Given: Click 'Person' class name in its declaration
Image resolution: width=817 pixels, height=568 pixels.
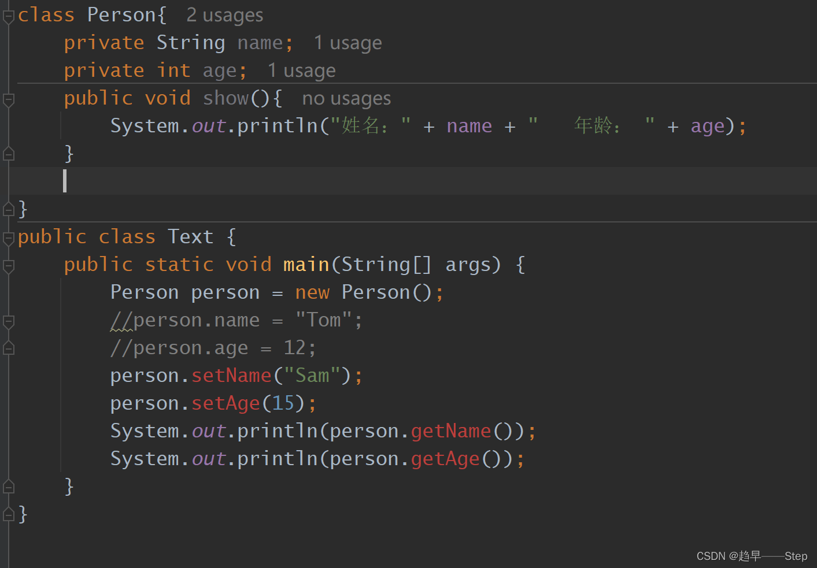Looking at the screenshot, I should [x=121, y=15].
